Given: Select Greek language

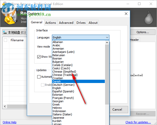Looking at the screenshot, I should (x=78, y=105).
